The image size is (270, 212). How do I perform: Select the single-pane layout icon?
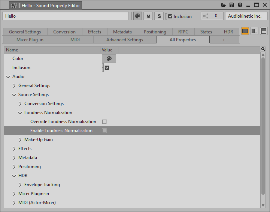pos(245,31)
